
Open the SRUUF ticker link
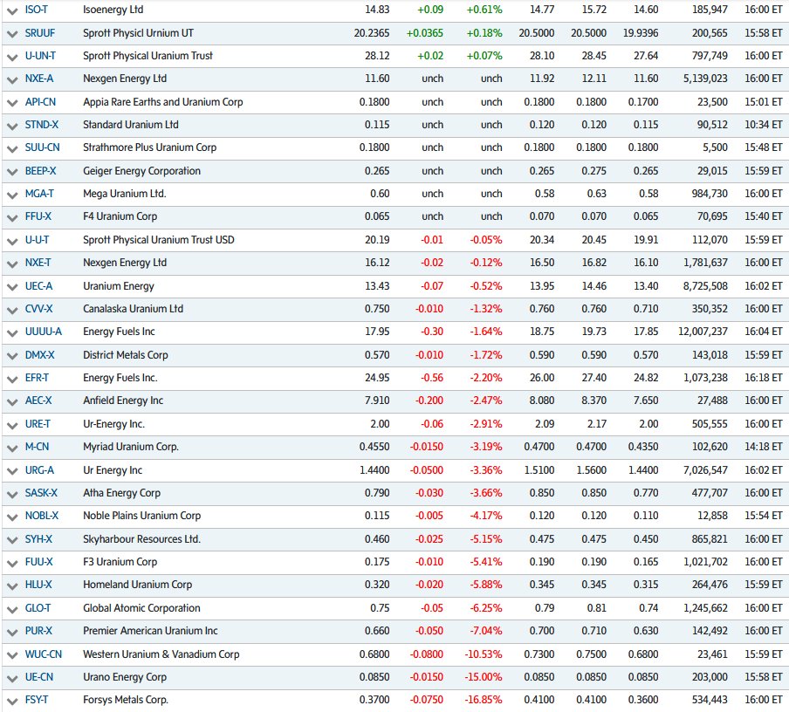40,33
